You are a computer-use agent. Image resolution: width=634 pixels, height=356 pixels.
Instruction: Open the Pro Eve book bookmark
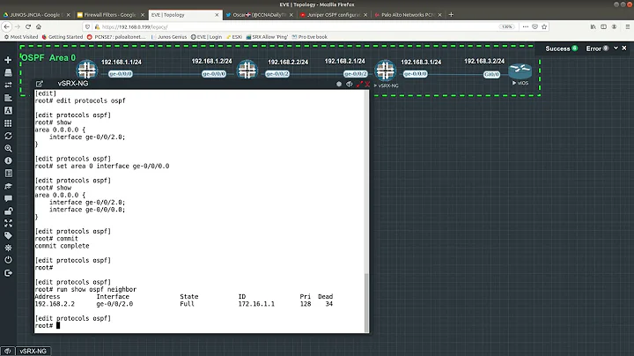coord(310,37)
